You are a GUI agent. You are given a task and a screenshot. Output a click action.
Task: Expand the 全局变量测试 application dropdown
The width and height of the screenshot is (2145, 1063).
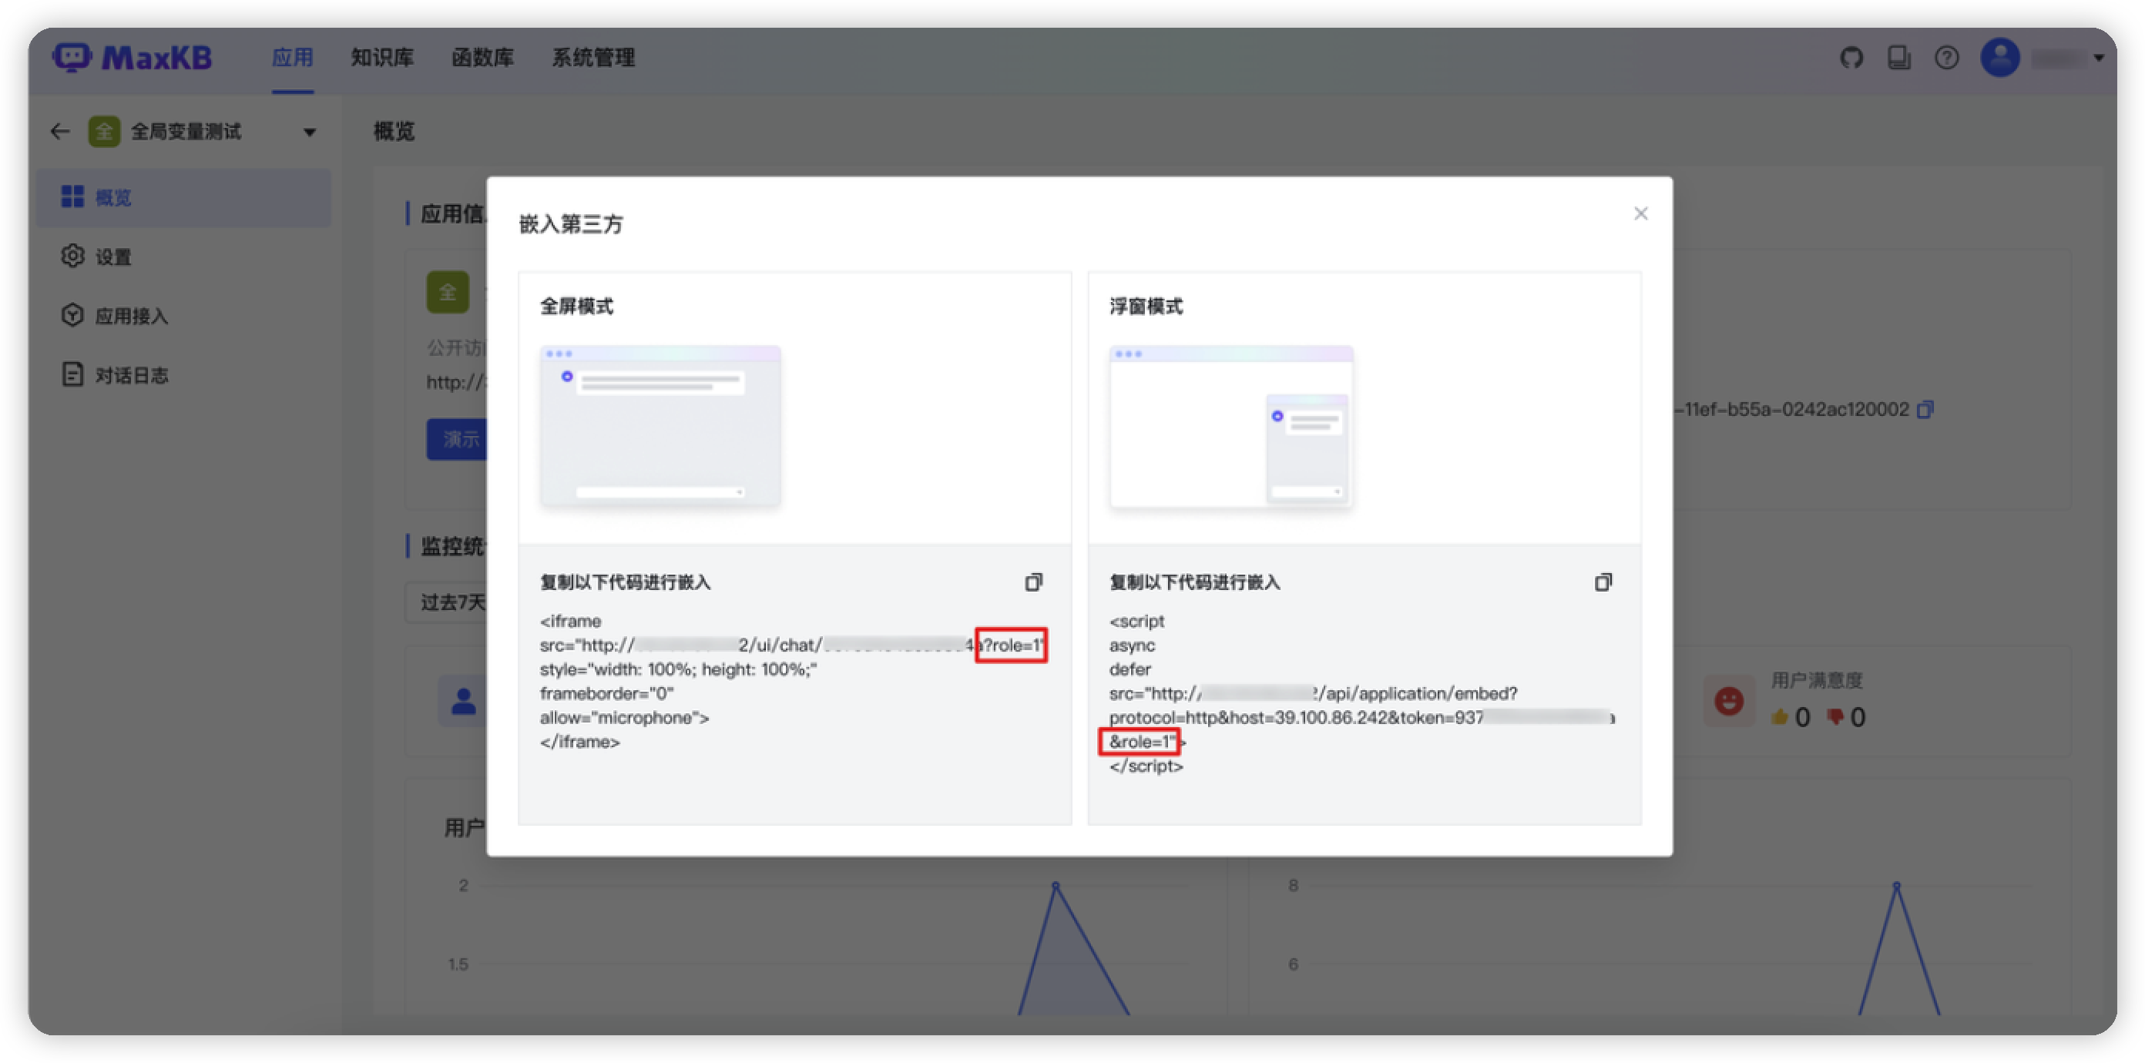pyautogui.click(x=310, y=132)
